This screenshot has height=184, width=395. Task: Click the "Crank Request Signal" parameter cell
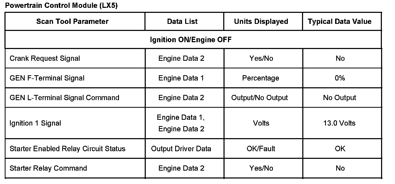click(45, 58)
